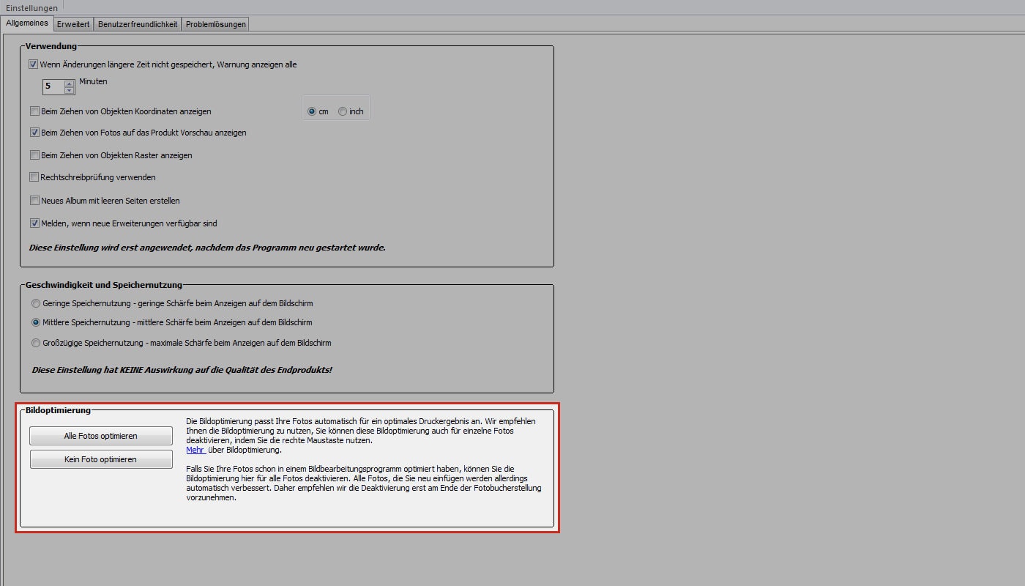Open the Benutzerfreundlichkeit tab
This screenshot has width=1025, height=586.
(x=138, y=24)
